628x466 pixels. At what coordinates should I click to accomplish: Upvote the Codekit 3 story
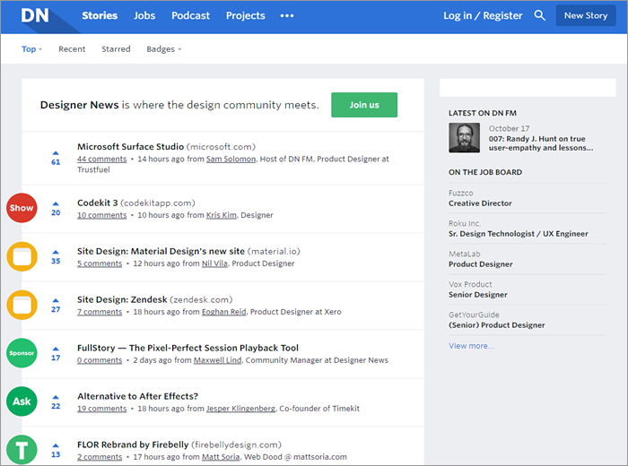pos(56,203)
